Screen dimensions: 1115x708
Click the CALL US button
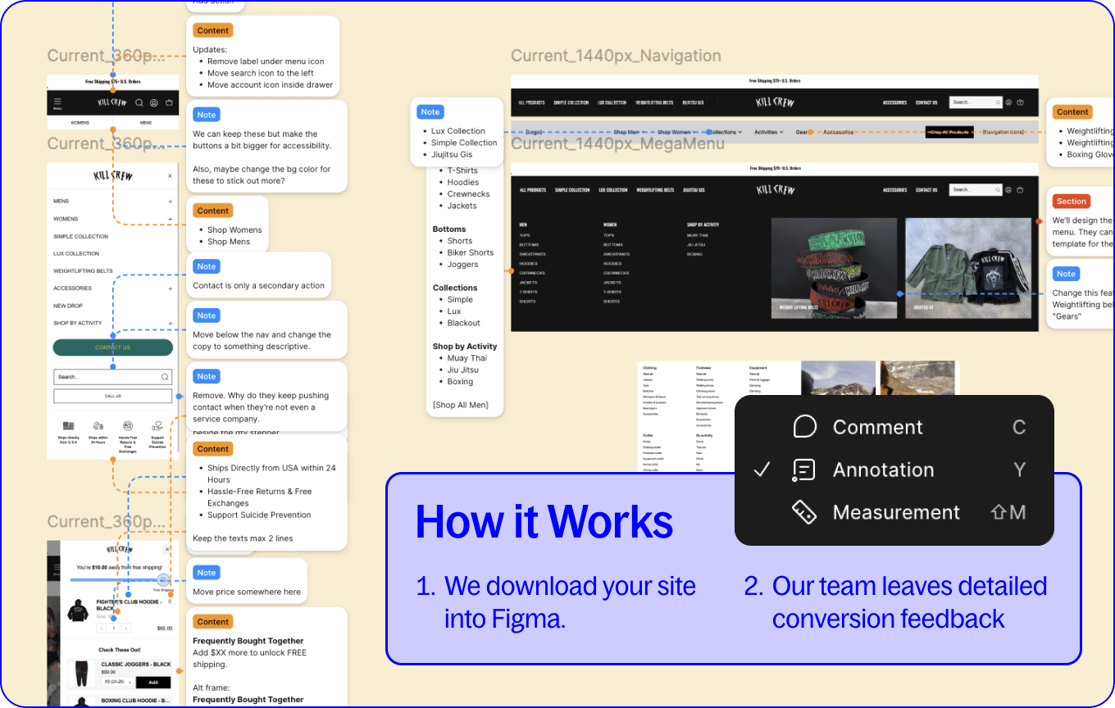click(x=113, y=396)
